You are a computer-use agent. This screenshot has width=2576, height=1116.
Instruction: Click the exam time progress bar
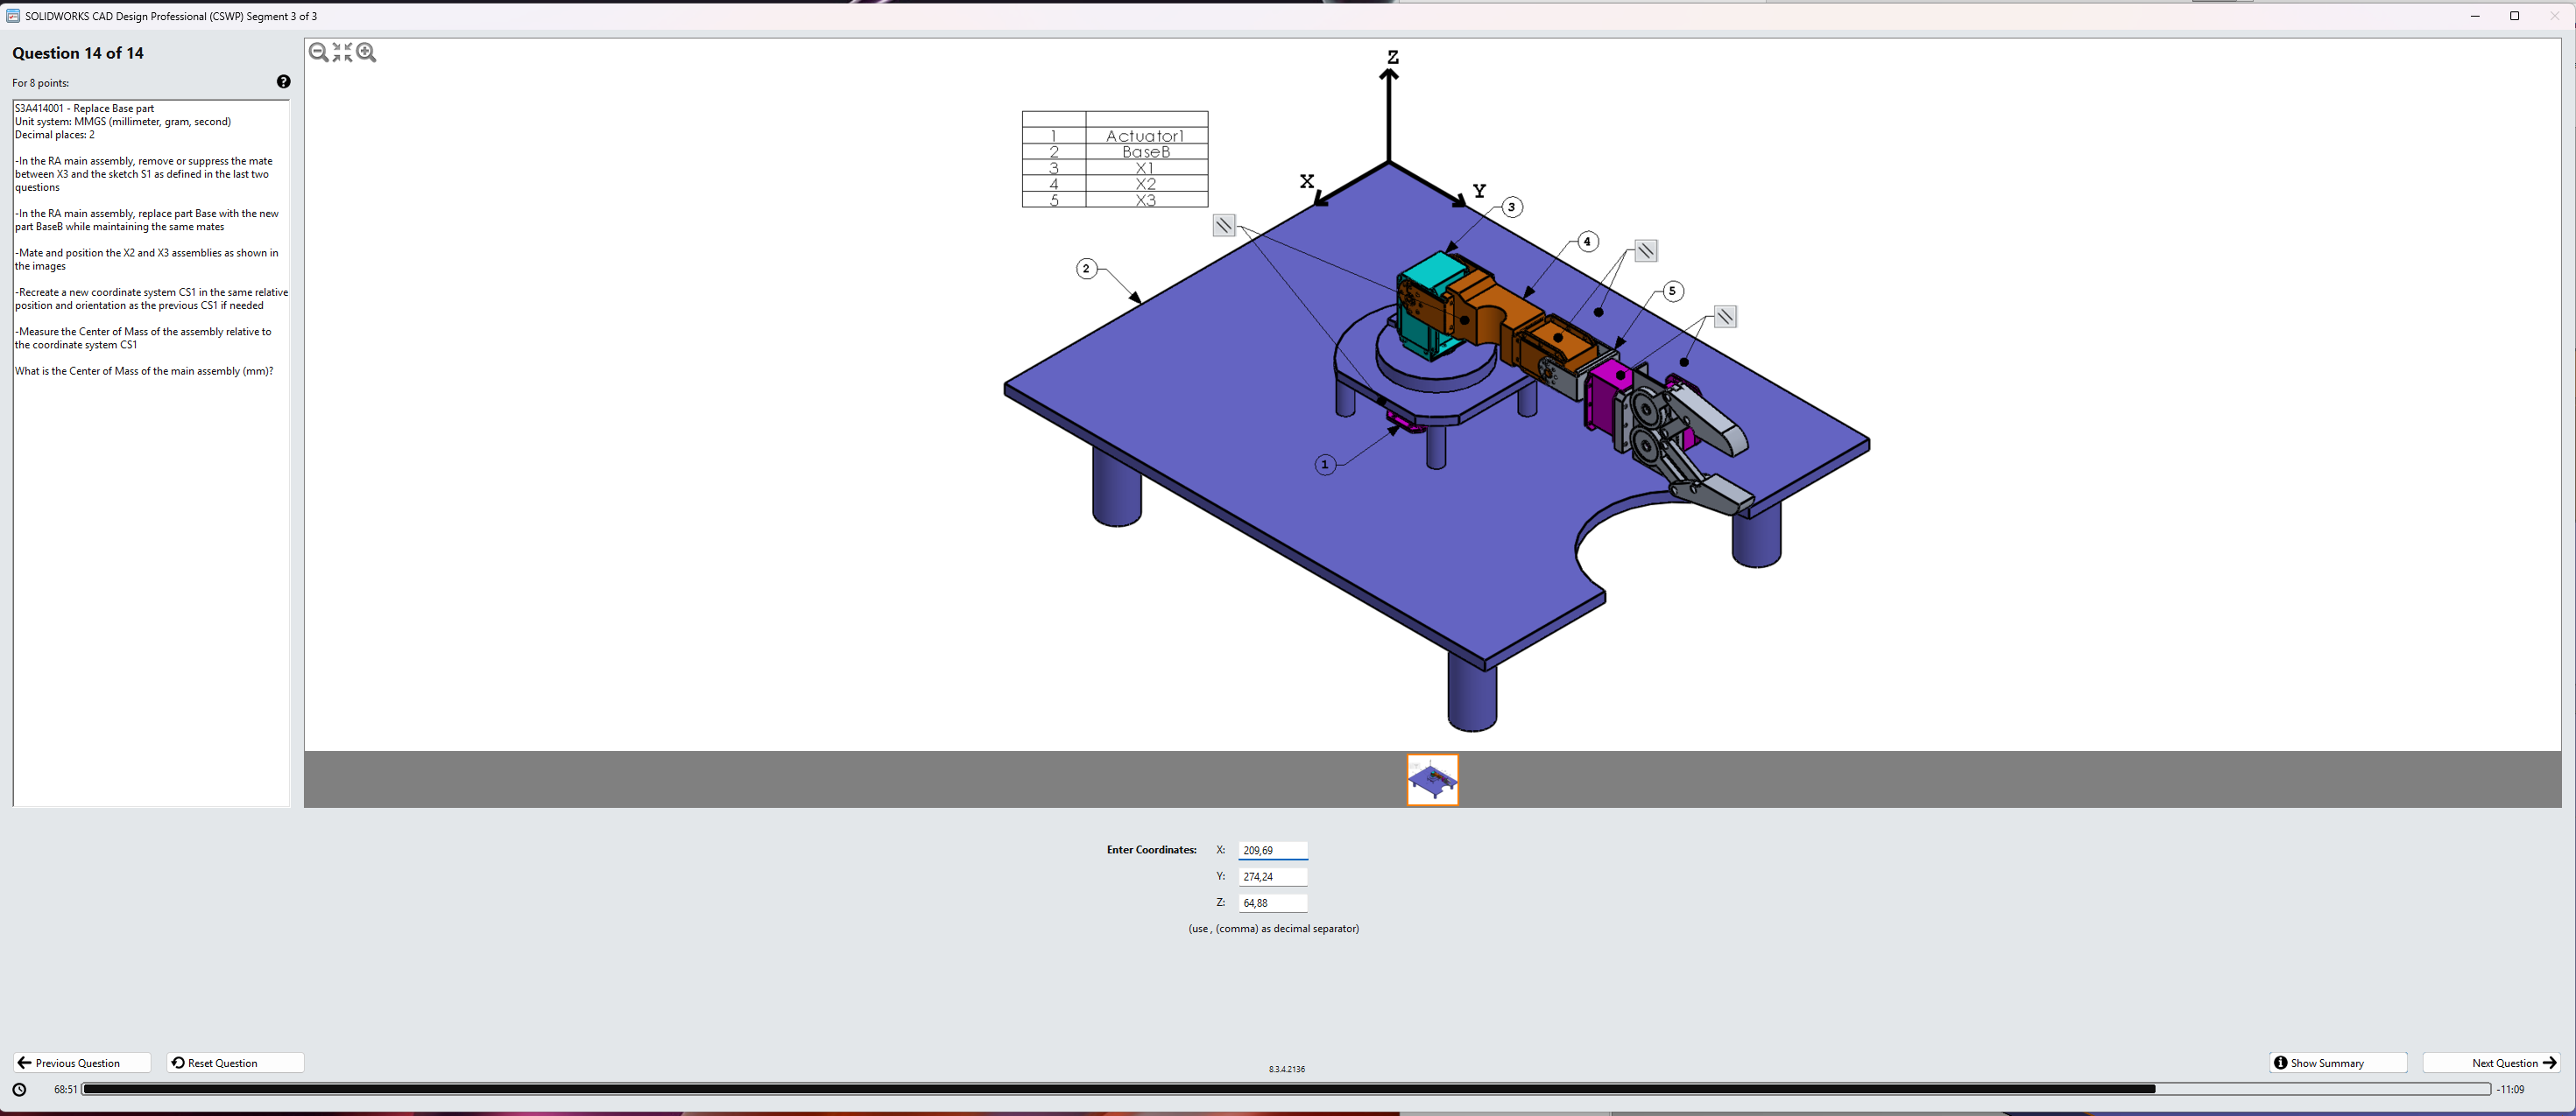pyautogui.click(x=1285, y=1090)
